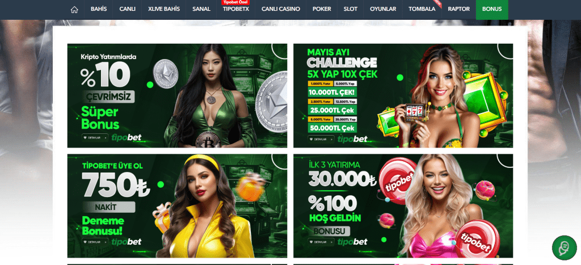
Task: Open TIPOBETX in the navigation bar
Action: point(236,9)
